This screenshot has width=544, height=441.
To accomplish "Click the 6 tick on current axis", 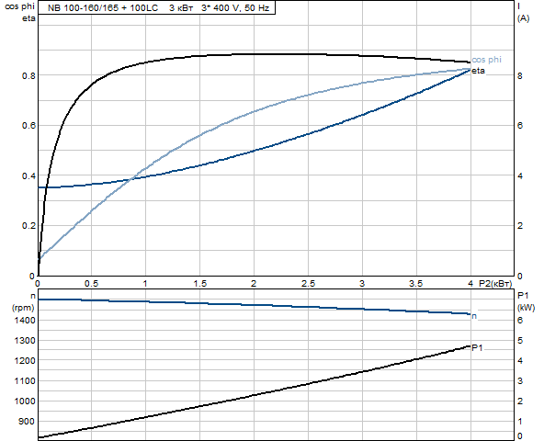I will tap(520, 126).
